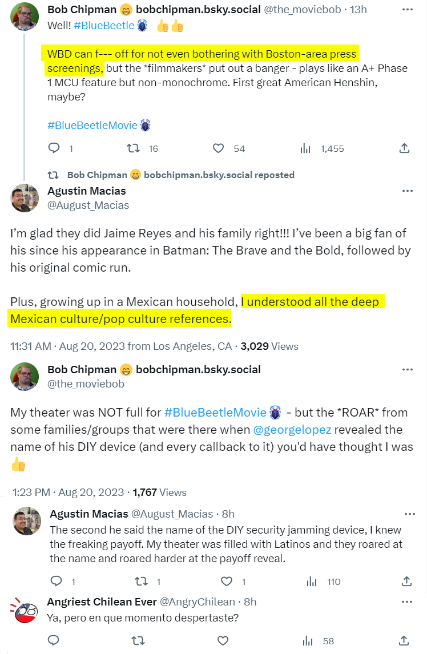Like Agustin Macias's reply about the jamming device
The image size is (427, 654).
point(227,581)
